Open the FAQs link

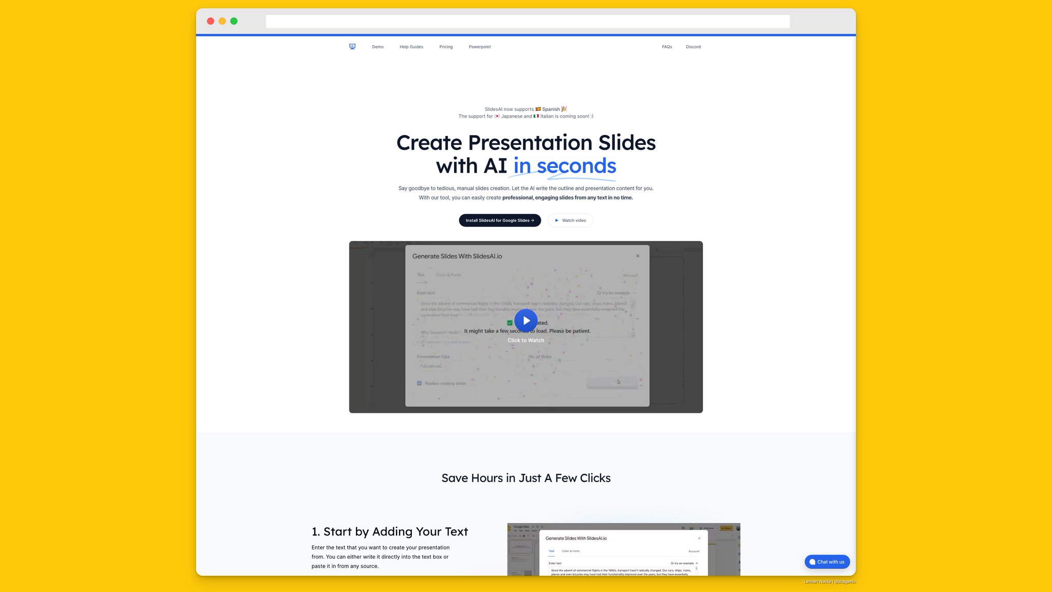click(667, 47)
